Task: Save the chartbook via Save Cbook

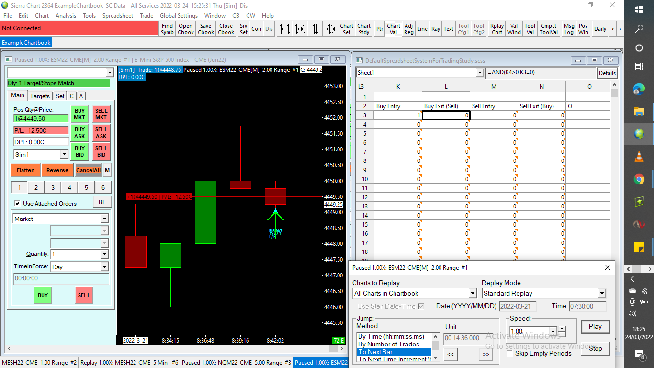Action: click(206, 29)
